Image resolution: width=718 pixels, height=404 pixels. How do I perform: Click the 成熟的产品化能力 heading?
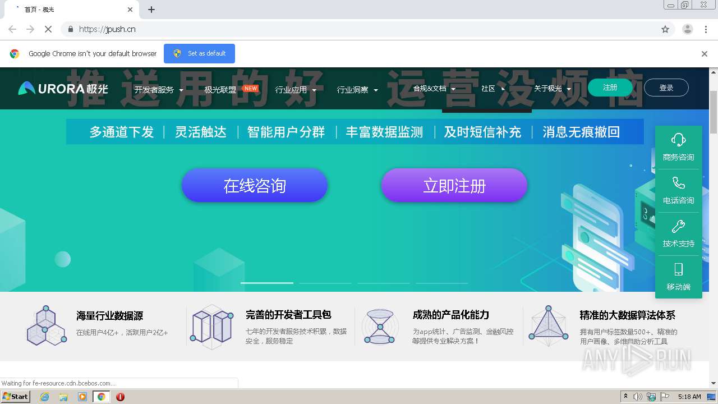[x=451, y=315]
